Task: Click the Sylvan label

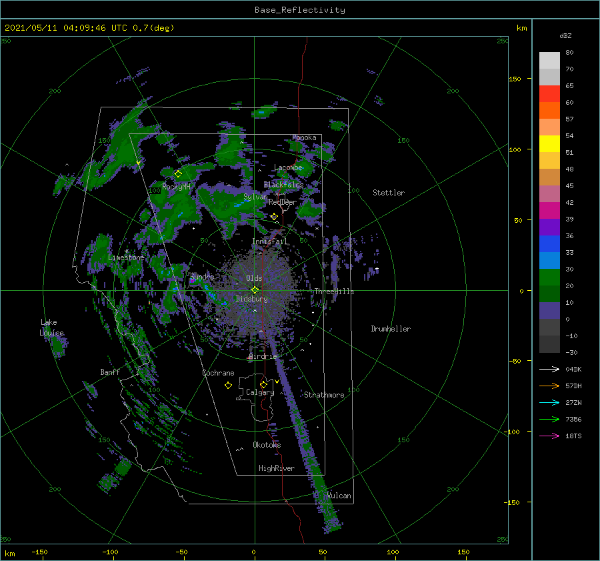Action: [x=255, y=197]
